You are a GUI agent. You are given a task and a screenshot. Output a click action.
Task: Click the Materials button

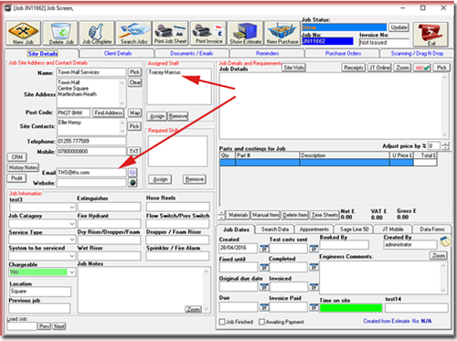coord(238,215)
